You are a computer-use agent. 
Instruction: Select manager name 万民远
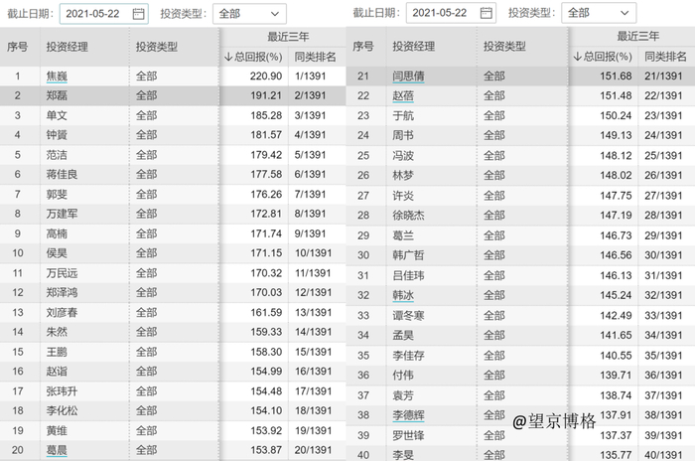[x=62, y=273]
